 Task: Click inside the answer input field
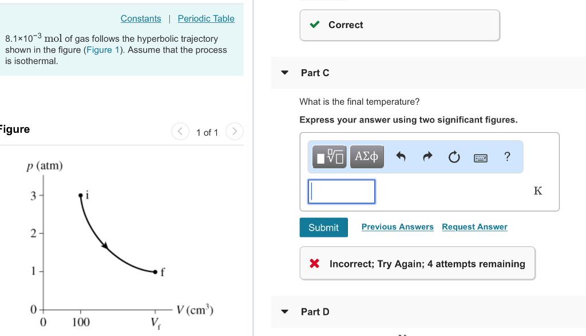[341, 191]
